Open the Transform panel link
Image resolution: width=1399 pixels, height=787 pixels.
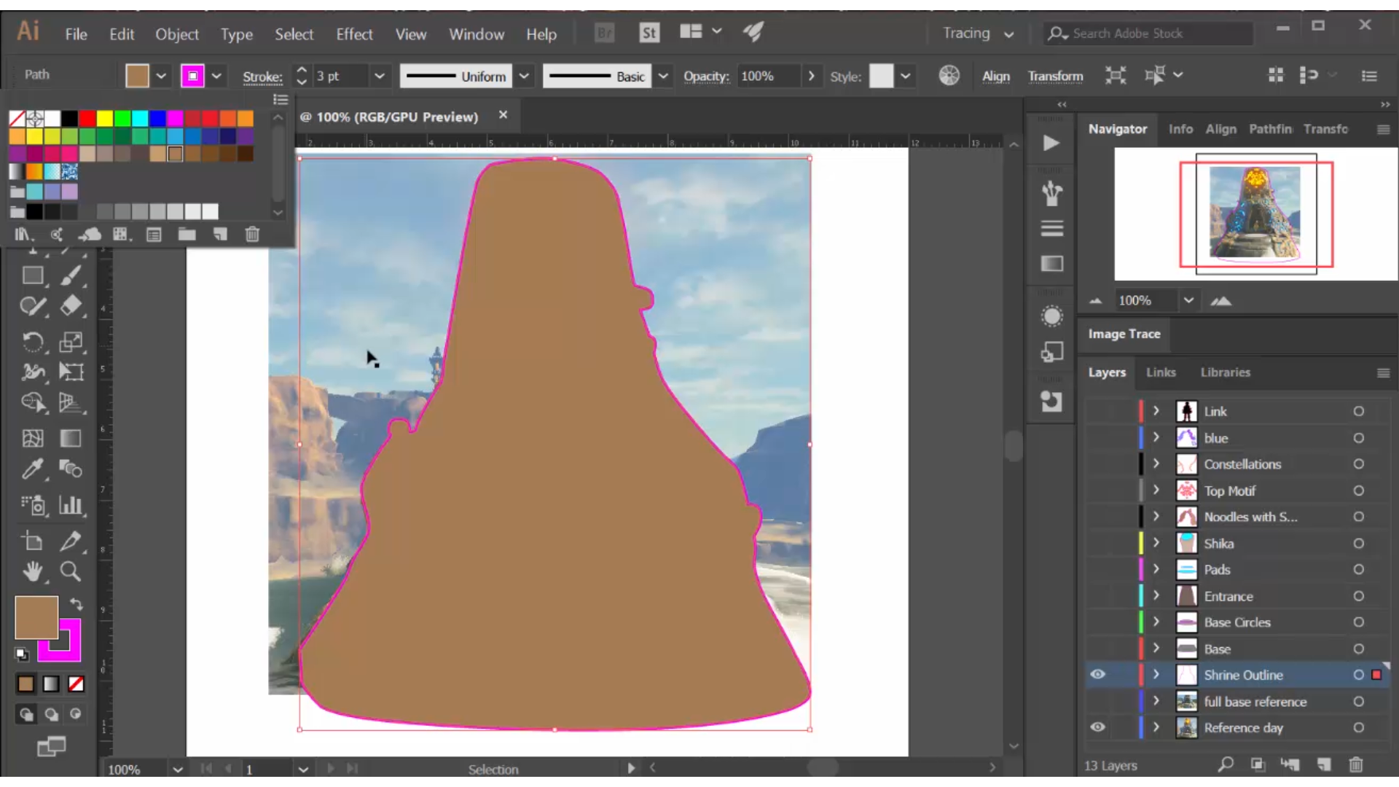point(1055,76)
